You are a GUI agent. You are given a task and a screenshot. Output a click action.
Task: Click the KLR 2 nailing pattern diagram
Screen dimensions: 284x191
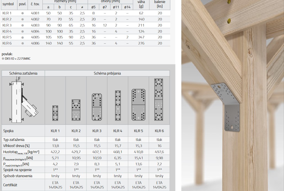(x=76, y=110)
